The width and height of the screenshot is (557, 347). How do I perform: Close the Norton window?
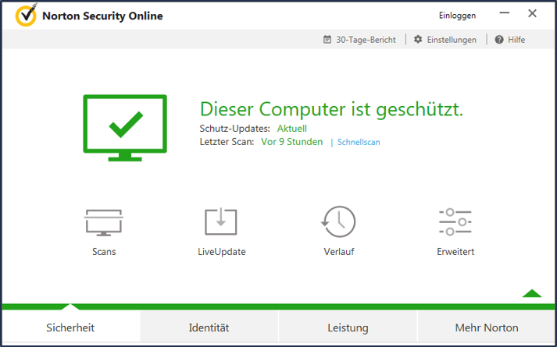(x=532, y=13)
